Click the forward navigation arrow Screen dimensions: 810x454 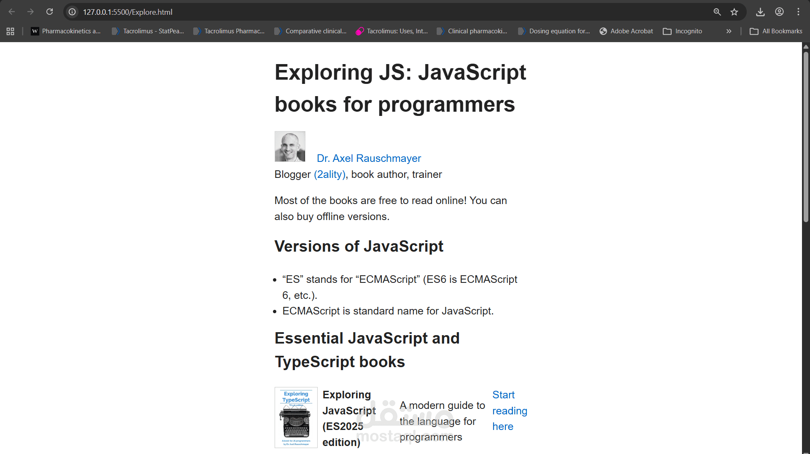[30, 12]
